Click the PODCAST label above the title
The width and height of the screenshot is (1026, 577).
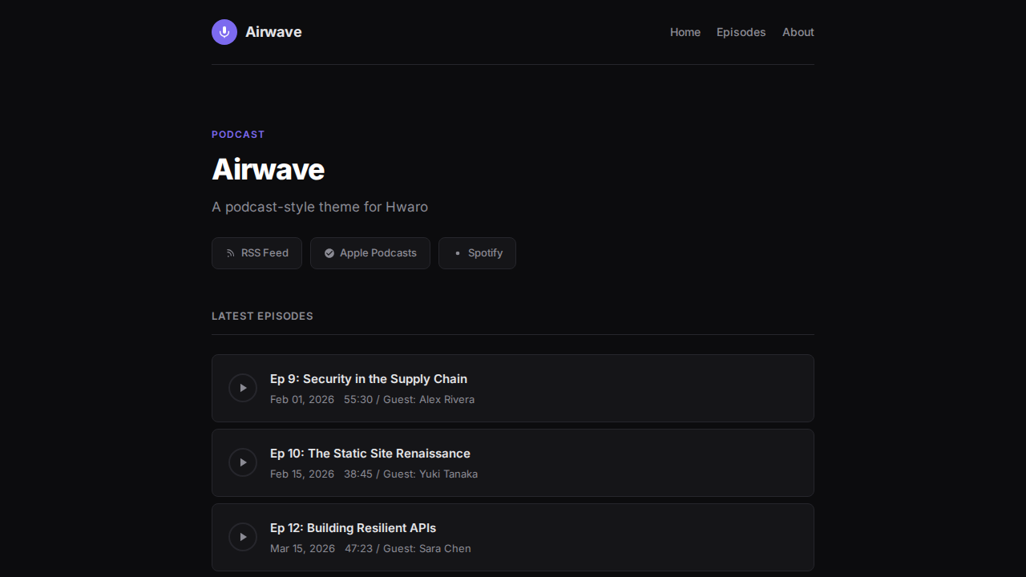click(238, 134)
